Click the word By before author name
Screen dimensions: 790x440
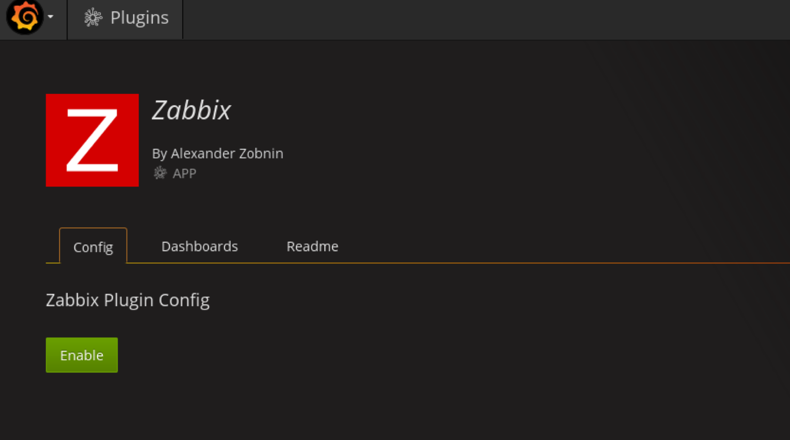click(x=159, y=153)
